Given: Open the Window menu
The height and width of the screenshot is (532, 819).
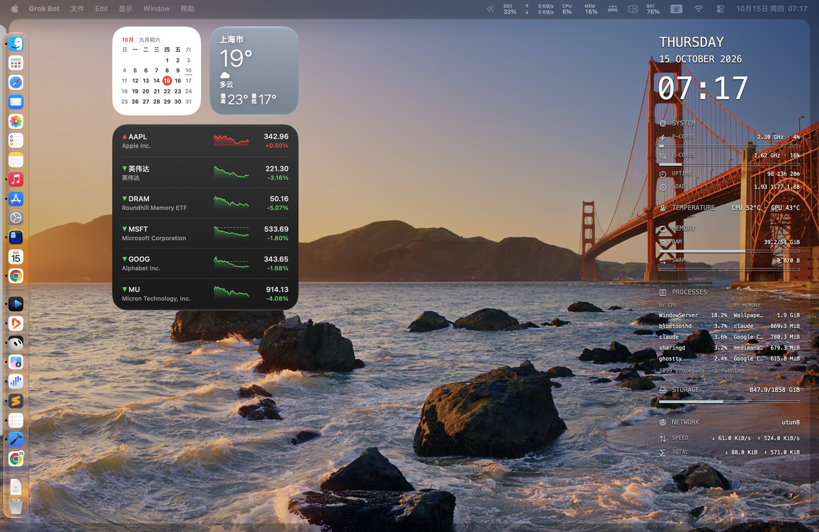Looking at the screenshot, I should click(157, 9).
